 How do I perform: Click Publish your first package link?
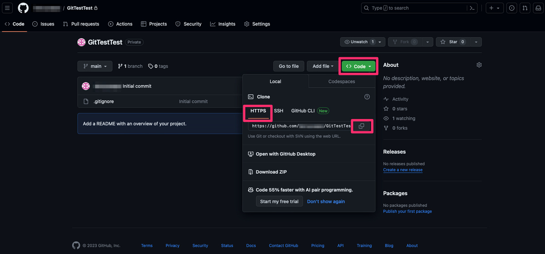point(407,211)
